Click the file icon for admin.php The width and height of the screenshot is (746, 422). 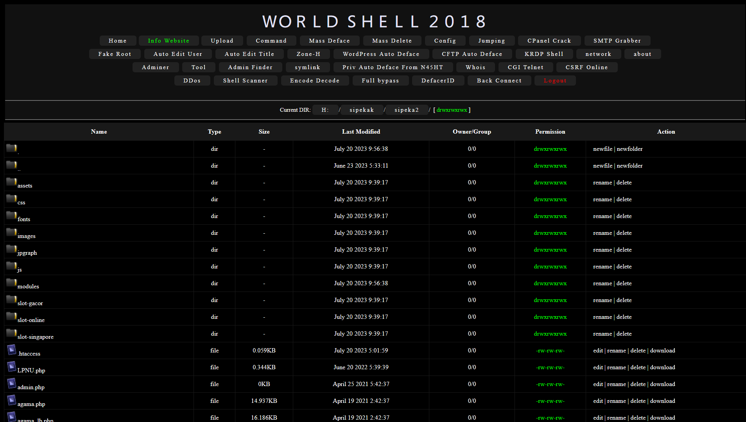(x=12, y=383)
